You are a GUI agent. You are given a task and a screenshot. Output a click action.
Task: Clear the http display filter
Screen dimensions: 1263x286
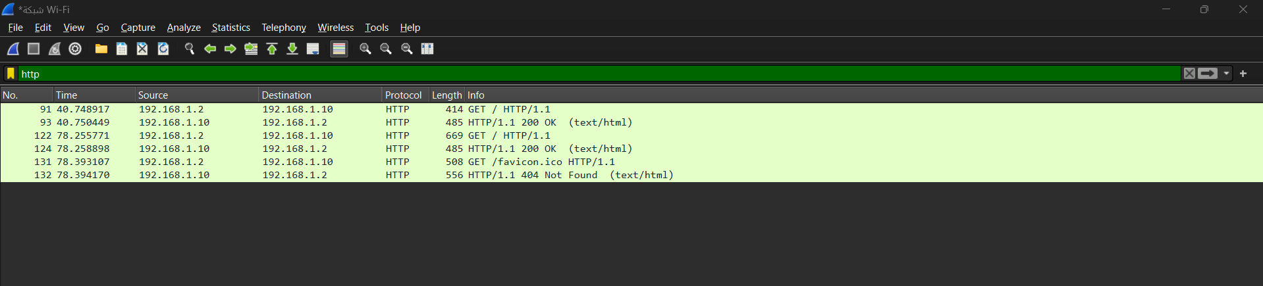(1189, 74)
